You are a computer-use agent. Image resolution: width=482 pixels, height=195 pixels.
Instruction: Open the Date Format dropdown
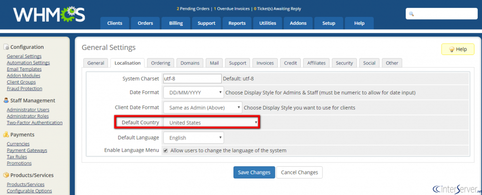[x=193, y=92]
